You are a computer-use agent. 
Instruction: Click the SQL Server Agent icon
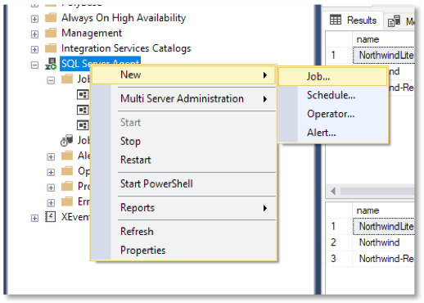click(51, 64)
